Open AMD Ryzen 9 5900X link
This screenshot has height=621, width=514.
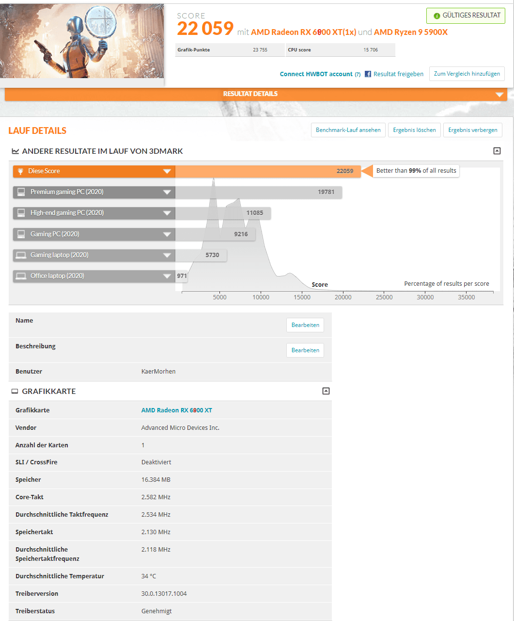[x=411, y=32]
